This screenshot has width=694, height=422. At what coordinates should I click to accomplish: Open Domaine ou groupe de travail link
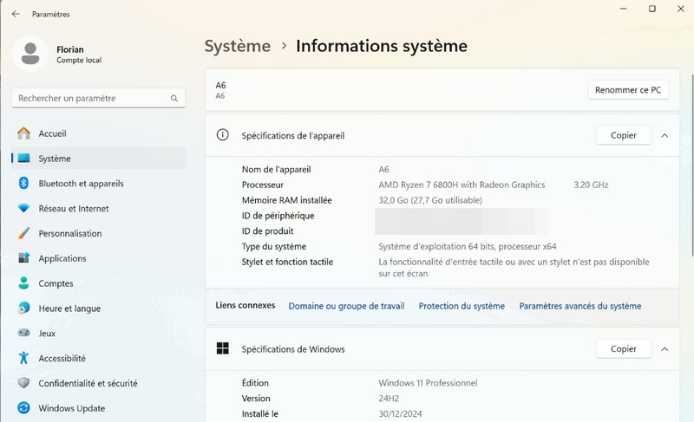(x=346, y=306)
